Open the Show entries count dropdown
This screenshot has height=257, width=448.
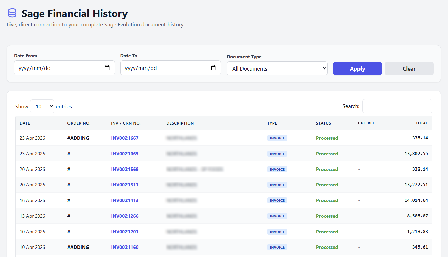pos(42,106)
